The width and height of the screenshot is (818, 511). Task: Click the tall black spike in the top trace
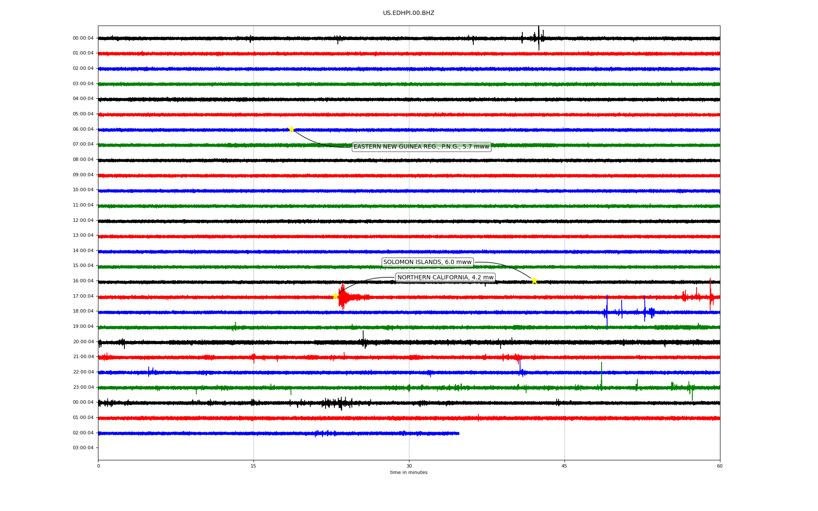[539, 37]
